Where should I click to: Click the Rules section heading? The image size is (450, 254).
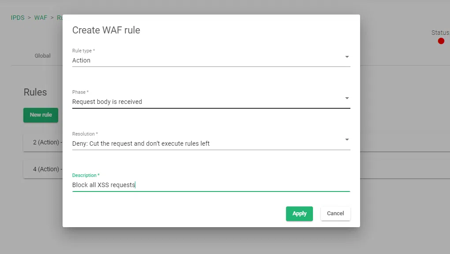pyautogui.click(x=35, y=92)
